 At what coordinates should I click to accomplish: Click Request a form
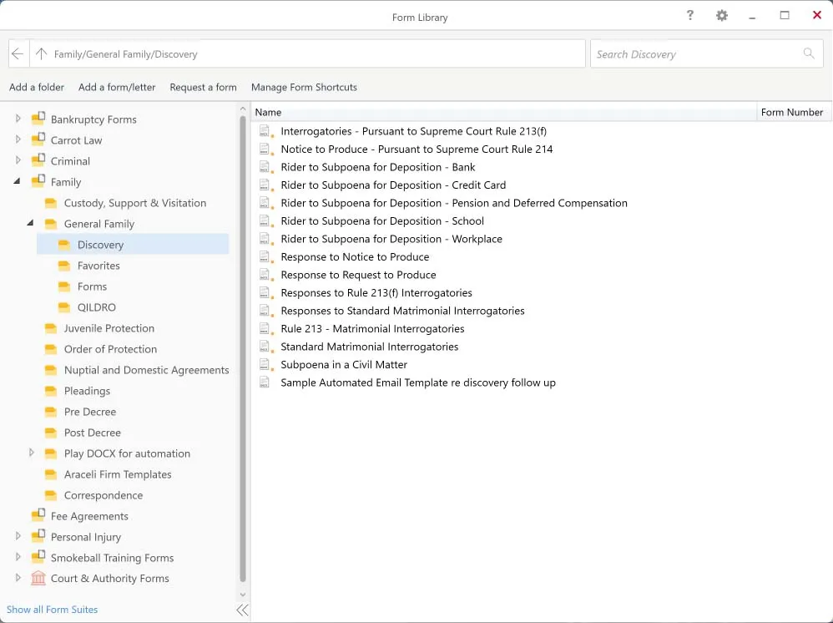tap(203, 87)
